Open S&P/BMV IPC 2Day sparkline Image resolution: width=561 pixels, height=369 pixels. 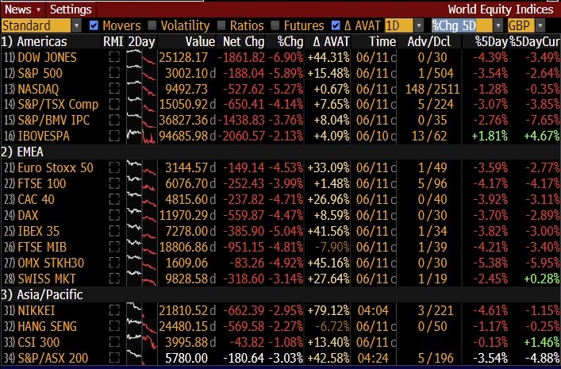[142, 121]
